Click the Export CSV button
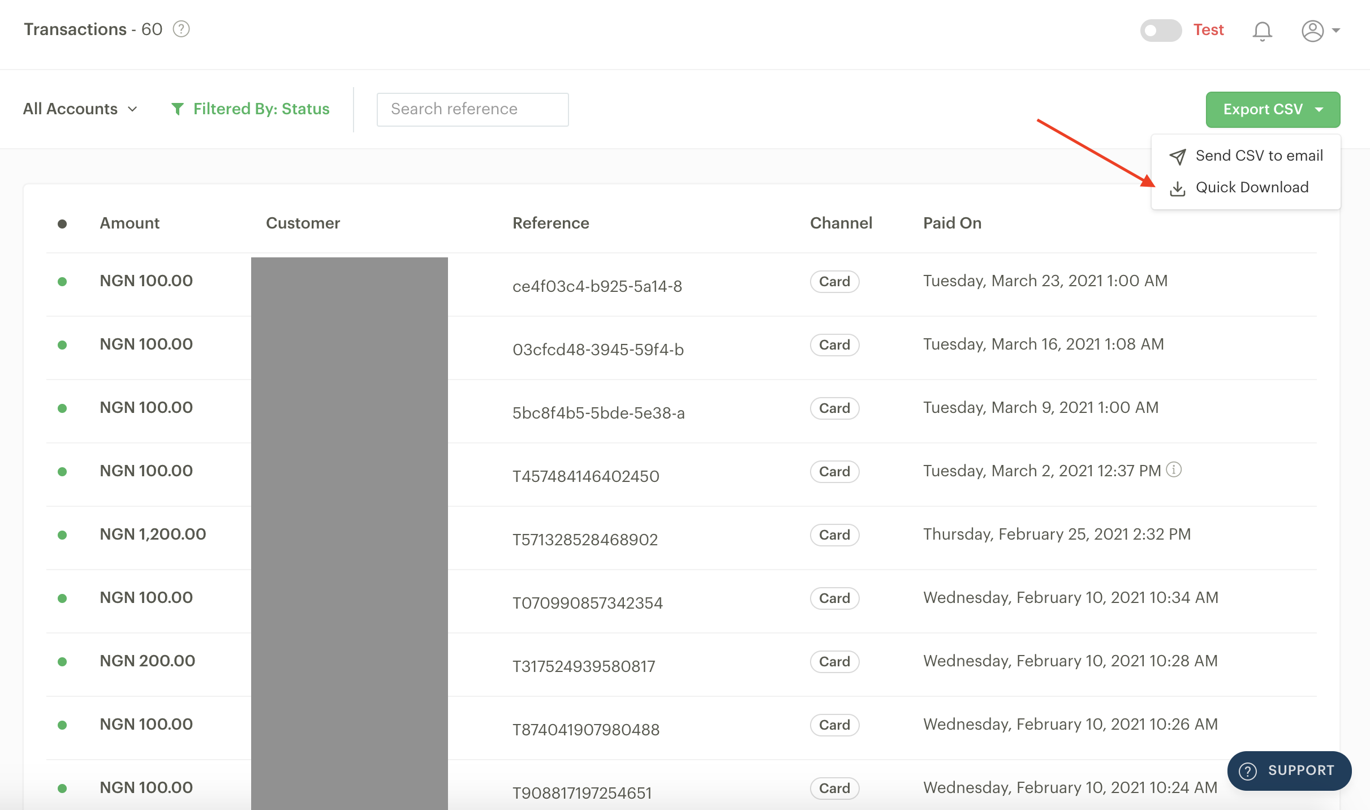Viewport: 1370px width, 810px height. [x=1273, y=109]
